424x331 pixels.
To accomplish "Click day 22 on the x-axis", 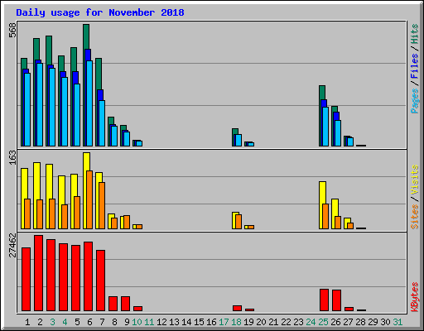I will coord(286,322).
